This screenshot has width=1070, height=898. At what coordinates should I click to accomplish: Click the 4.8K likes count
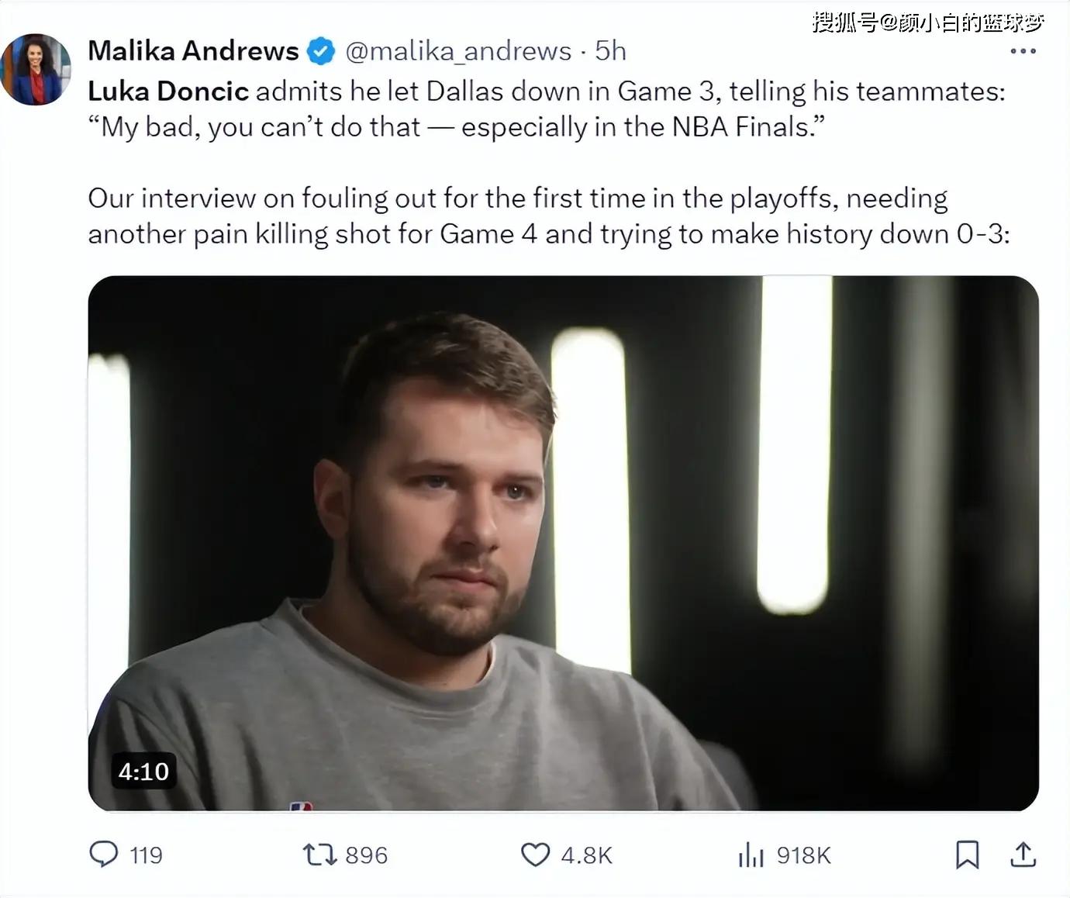click(x=586, y=855)
